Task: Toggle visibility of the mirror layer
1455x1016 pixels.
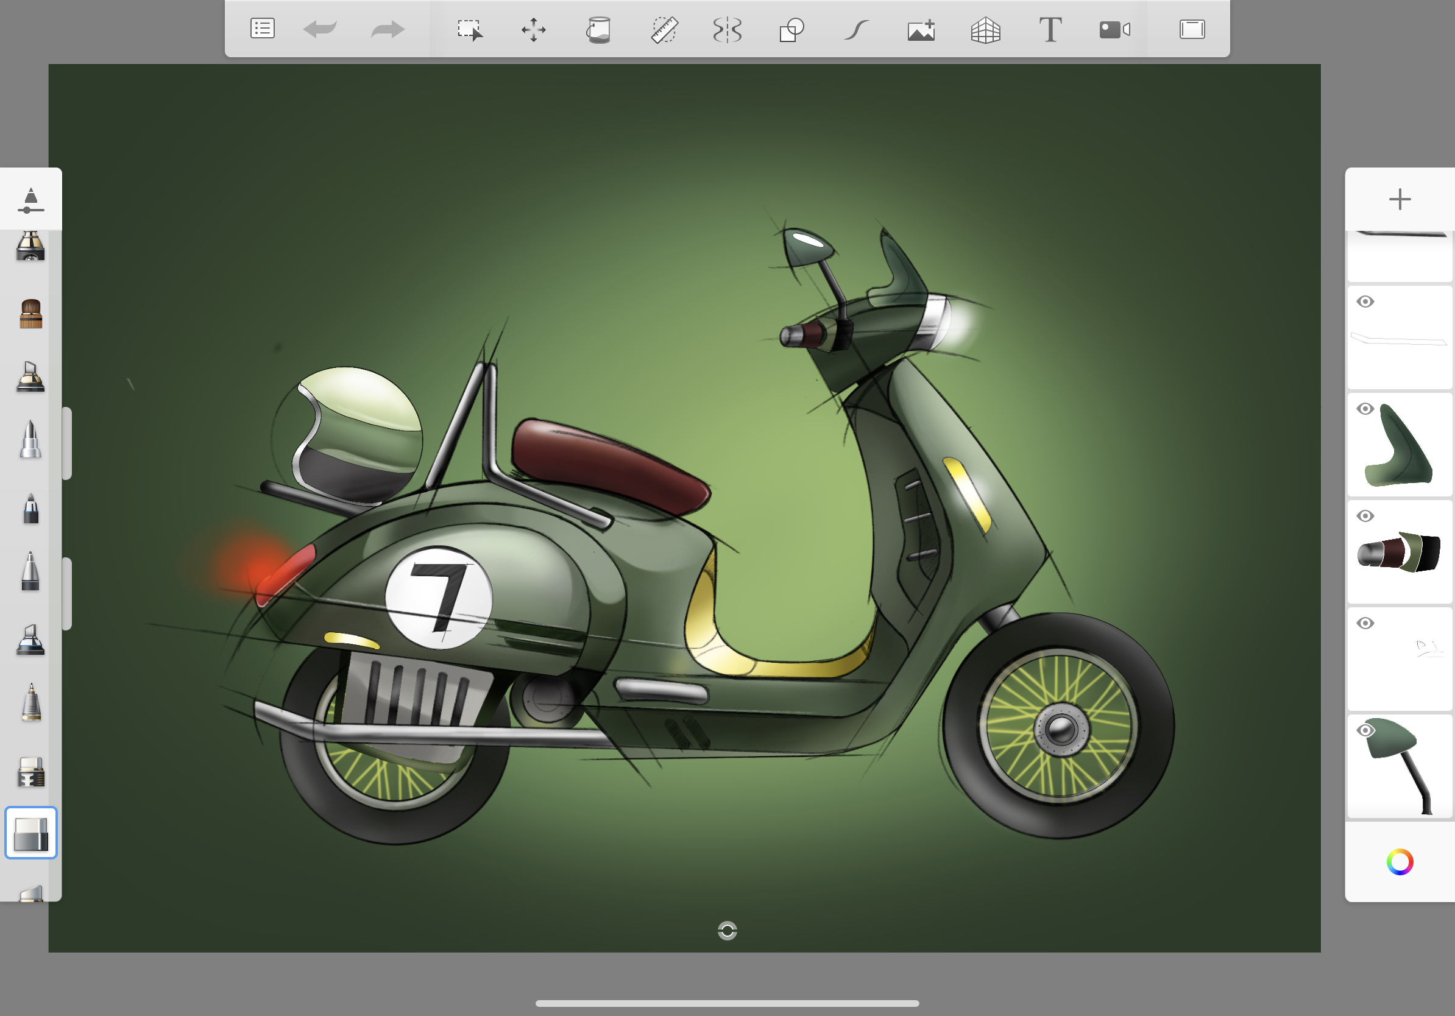Action: (x=1365, y=730)
